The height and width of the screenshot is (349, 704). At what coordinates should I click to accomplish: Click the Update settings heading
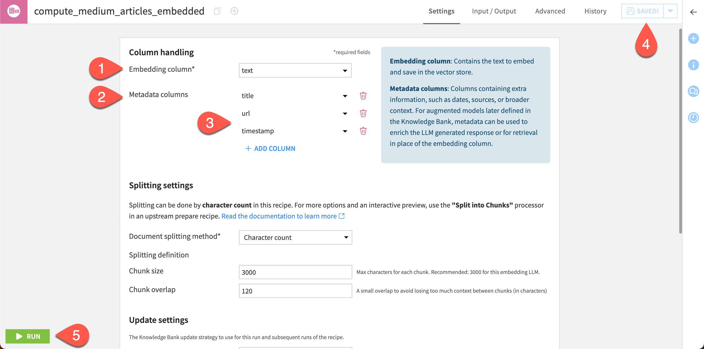(x=158, y=320)
